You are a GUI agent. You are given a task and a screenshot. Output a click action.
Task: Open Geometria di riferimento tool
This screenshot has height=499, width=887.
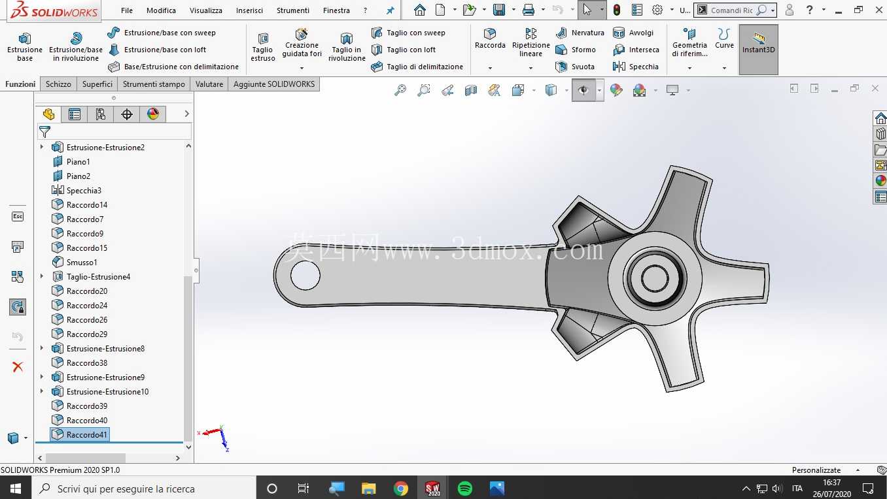(x=689, y=43)
